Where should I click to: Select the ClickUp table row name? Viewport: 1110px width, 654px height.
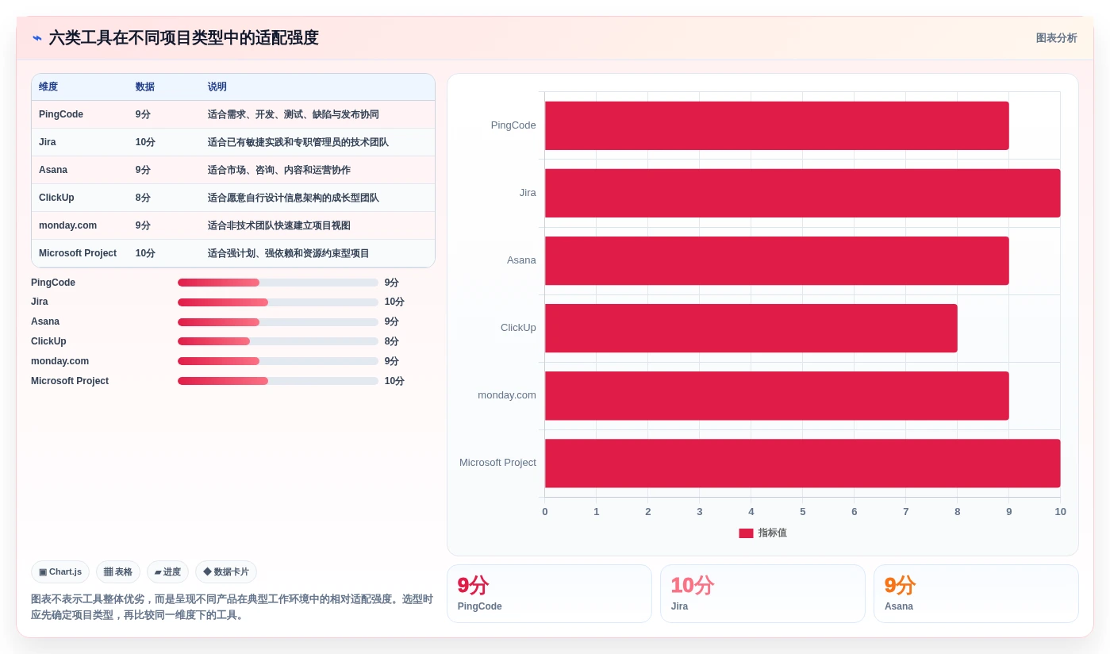(56, 198)
